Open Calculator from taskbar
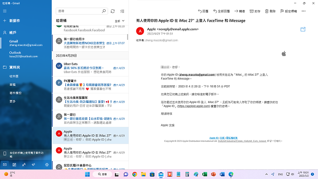This screenshot has width=318, height=179. [187, 174]
